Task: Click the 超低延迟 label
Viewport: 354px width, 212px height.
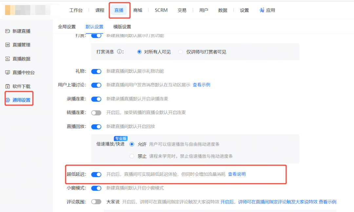Action: [x=76, y=174]
